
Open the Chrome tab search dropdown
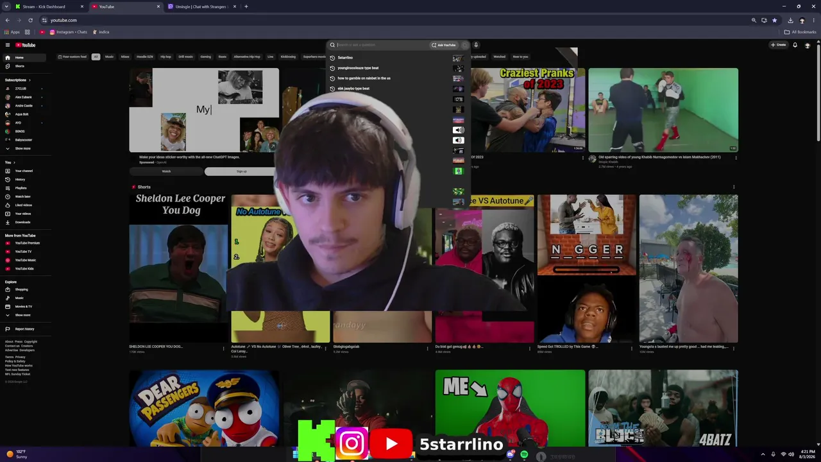tap(8, 6)
